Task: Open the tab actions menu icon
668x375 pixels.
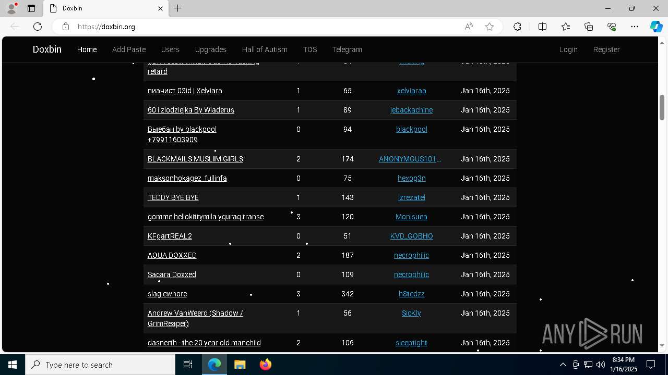Action: pyautogui.click(x=31, y=8)
